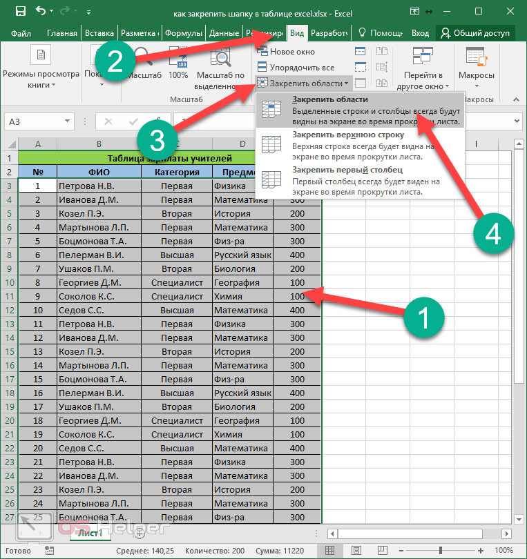This screenshot has width=527, height=559.
Task: Click the cancel X formula bar icon
Action: point(108,122)
